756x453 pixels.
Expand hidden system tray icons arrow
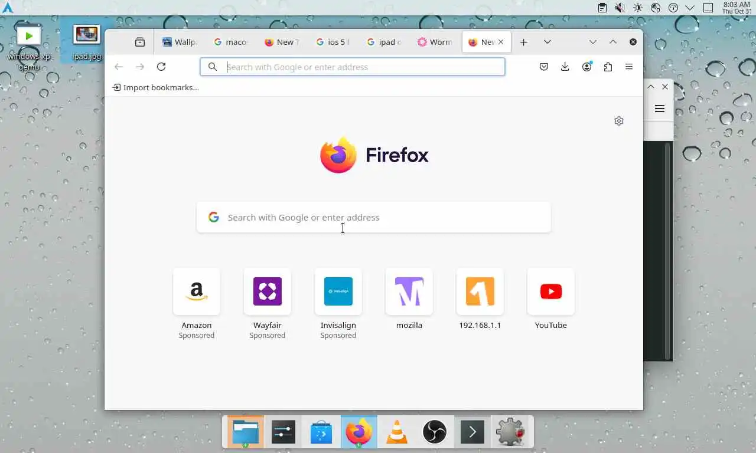click(690, 8)
